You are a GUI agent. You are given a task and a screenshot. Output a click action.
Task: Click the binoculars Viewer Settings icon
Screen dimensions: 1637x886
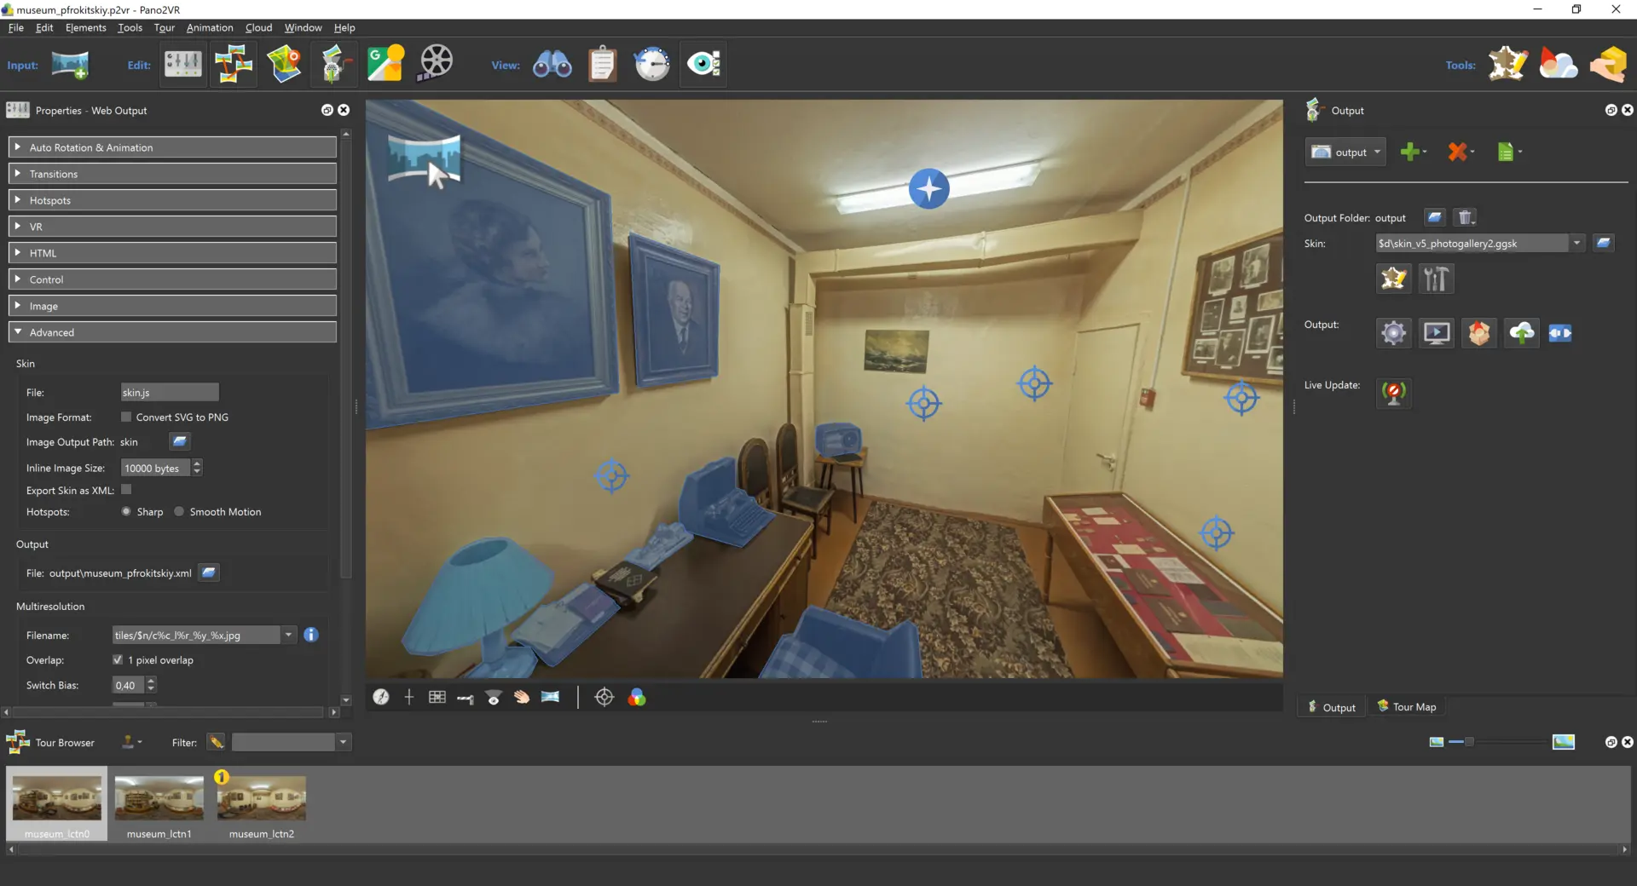click(552, 64)
